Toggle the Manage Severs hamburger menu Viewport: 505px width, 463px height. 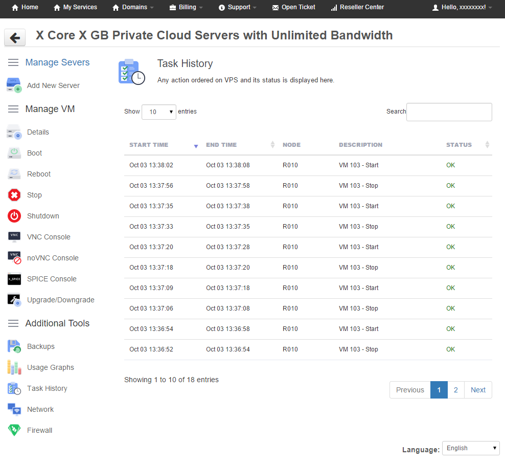click(x=13, y=62)
